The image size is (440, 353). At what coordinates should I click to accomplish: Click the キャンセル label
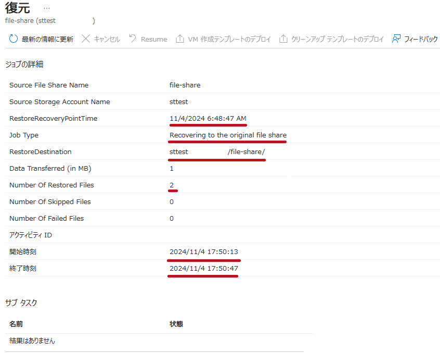(x=107, y=40)
